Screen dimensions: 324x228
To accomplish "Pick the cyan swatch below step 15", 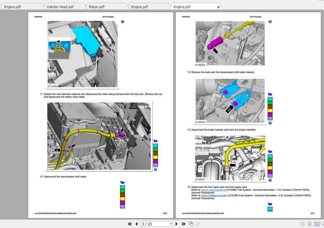I will [270, 209].
